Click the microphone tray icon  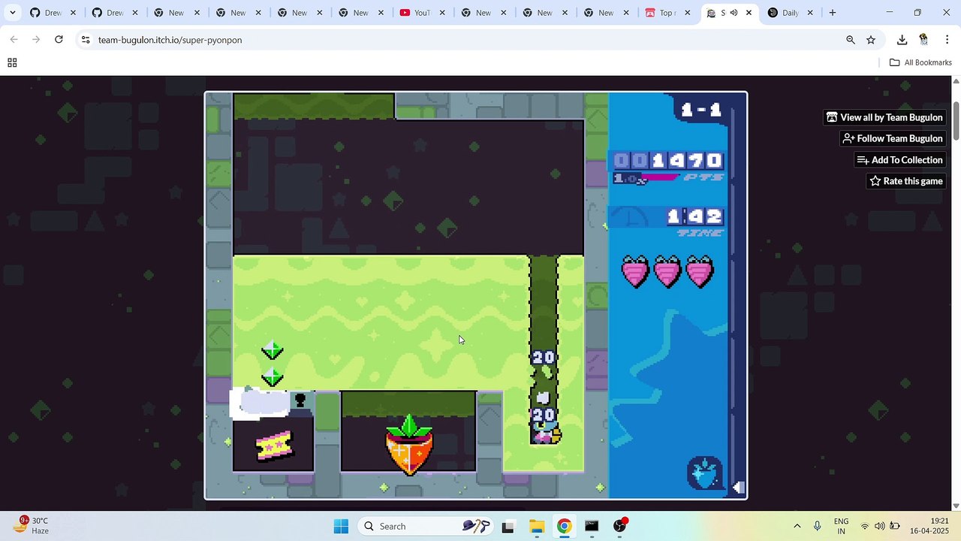tap(817, 526)
